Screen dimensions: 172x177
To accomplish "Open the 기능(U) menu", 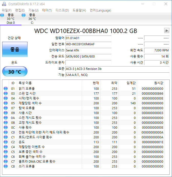I will (33, 10).
